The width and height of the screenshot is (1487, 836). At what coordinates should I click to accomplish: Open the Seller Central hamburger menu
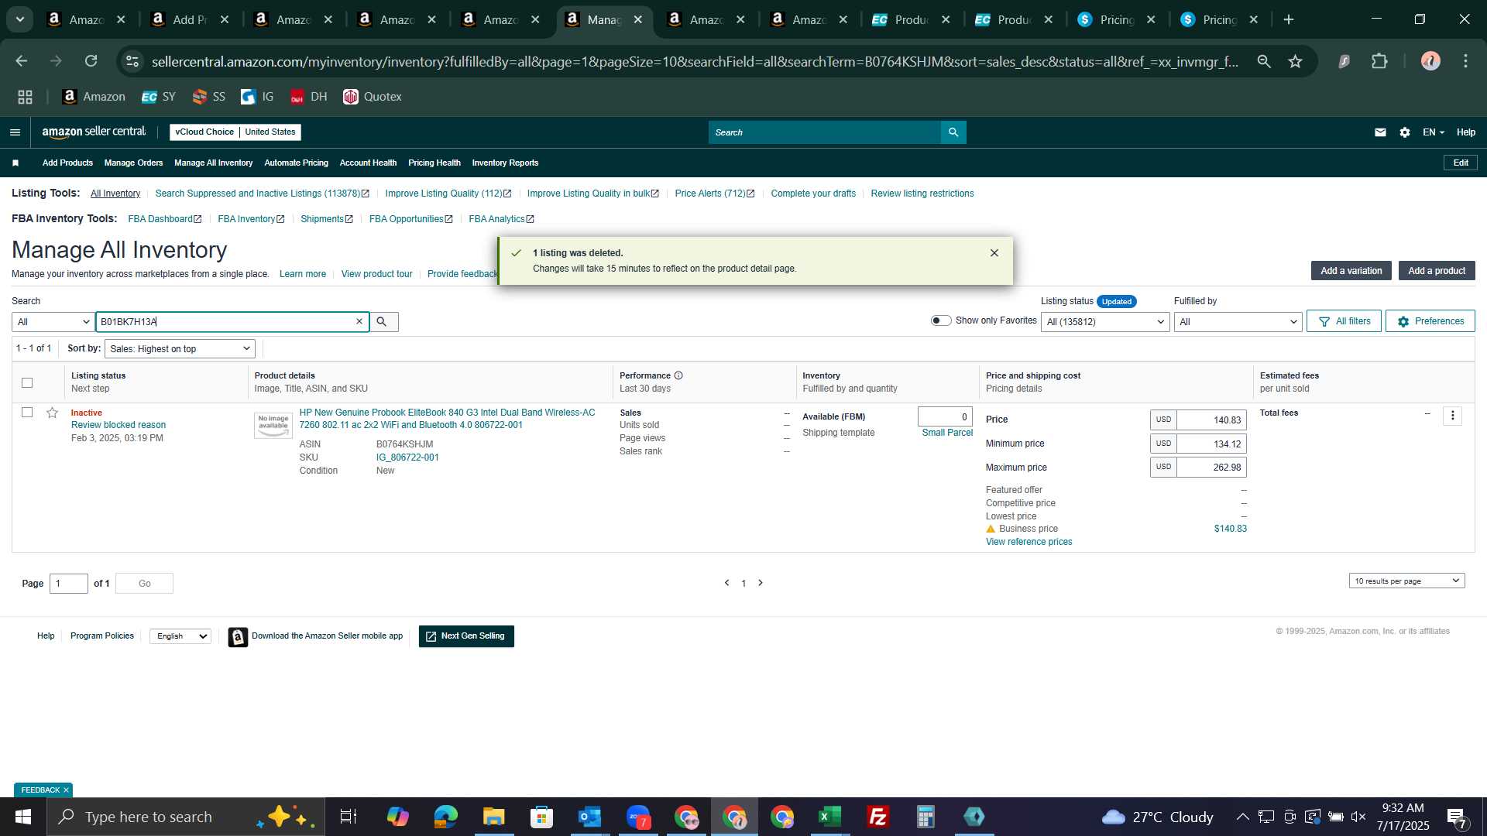15,132
